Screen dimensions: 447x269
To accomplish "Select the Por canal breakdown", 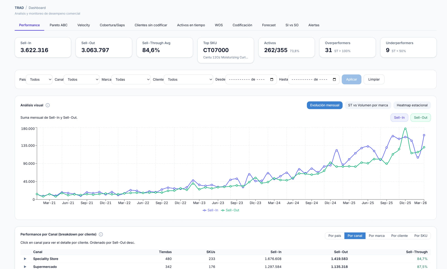I will coord(355,236).
